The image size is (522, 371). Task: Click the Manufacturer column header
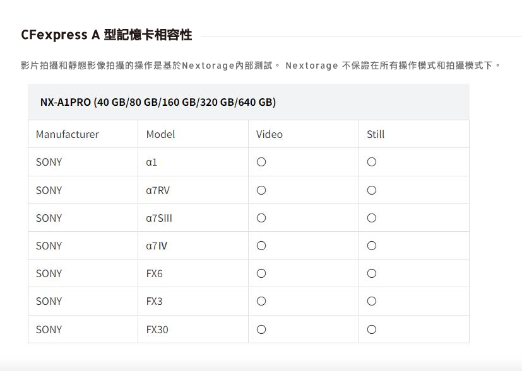(x=68, y=134)
